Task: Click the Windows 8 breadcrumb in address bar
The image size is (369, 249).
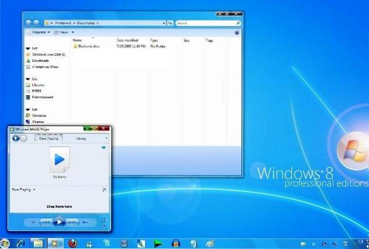Action: (62, 23)
